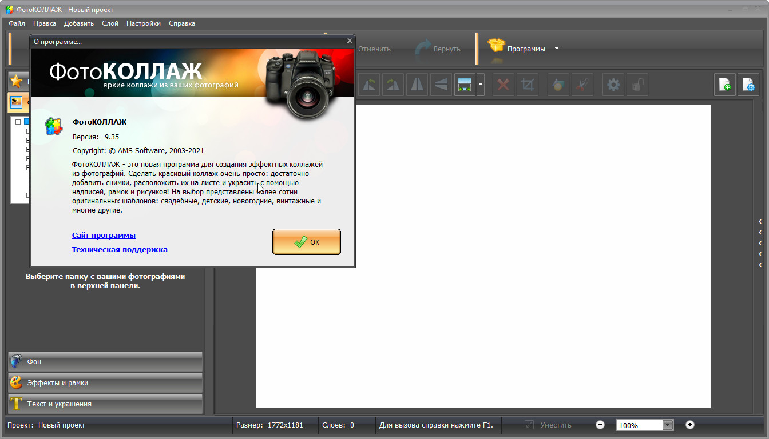Expand the alignment options dropdown arrow
This screenshot has height=439, width=769.
pyautogui.click(x=481, y=85)
